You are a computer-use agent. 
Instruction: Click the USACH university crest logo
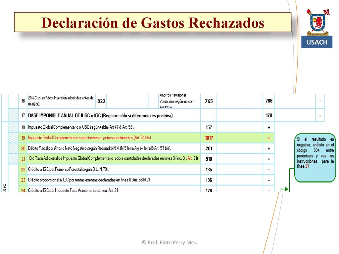[x=318, y=22]
